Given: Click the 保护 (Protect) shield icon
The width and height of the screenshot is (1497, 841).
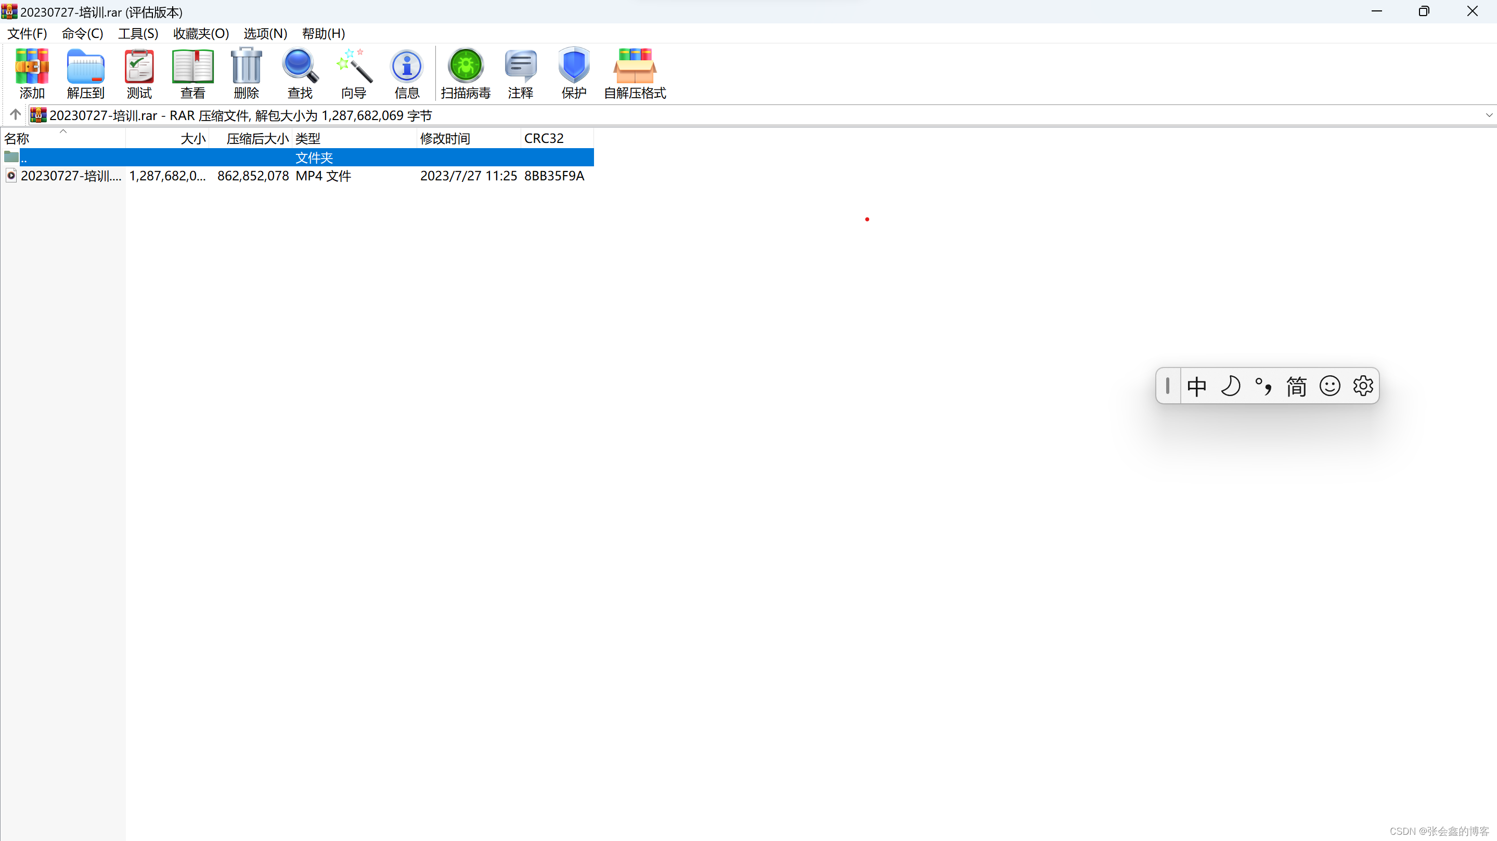Looking at the screenshot, I should (574, 74).
